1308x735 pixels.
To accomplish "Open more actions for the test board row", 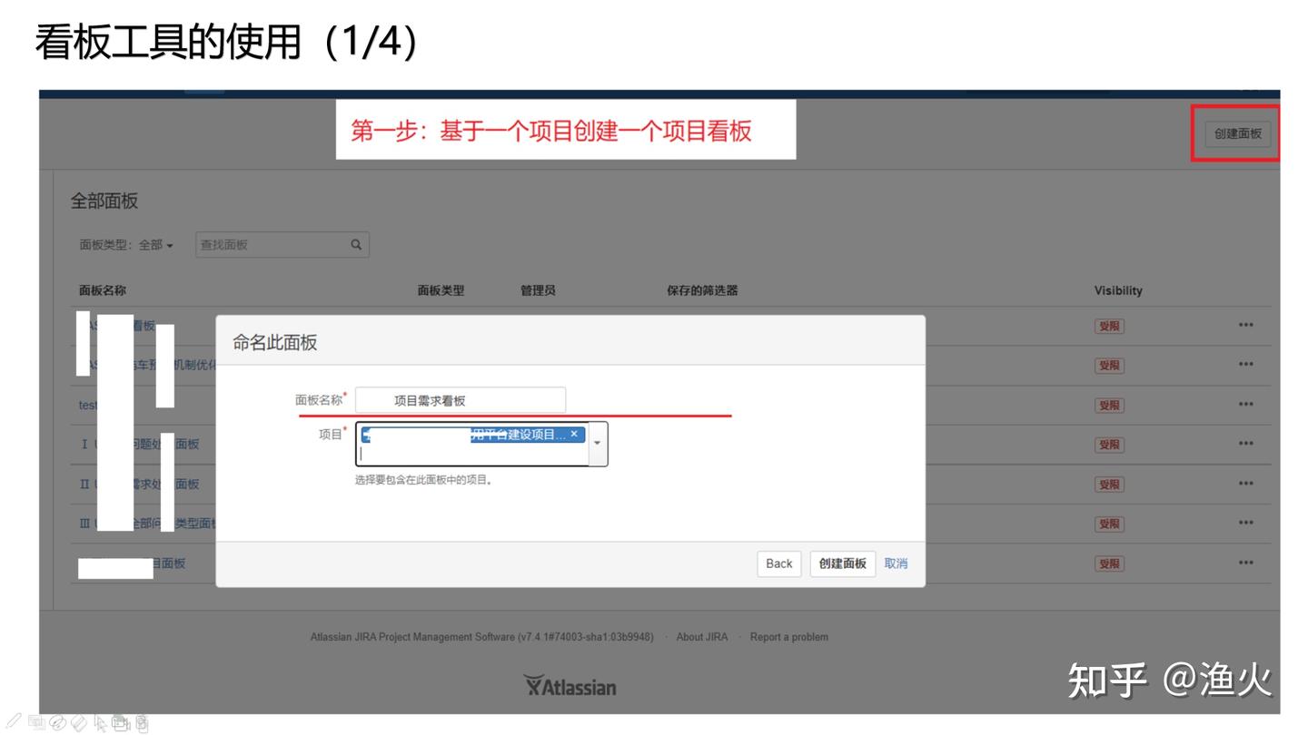I will 1245,405.
